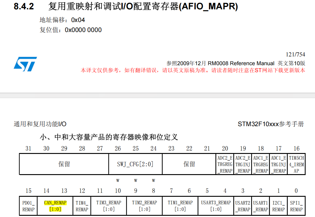Viewport: 315px width, 217px height.
Task: Click the 'TIM4_REMAP' cell at bit 12
Action: point(82,206)
